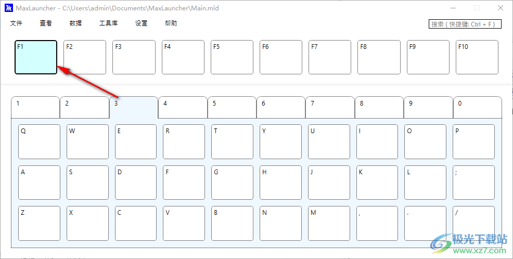Click the H key button

click(x=281, y=183)
